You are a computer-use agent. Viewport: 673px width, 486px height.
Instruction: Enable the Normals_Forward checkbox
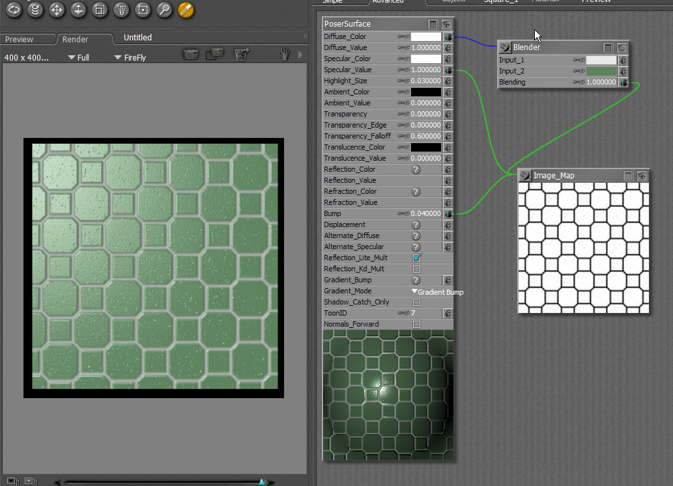click(417, 325)
